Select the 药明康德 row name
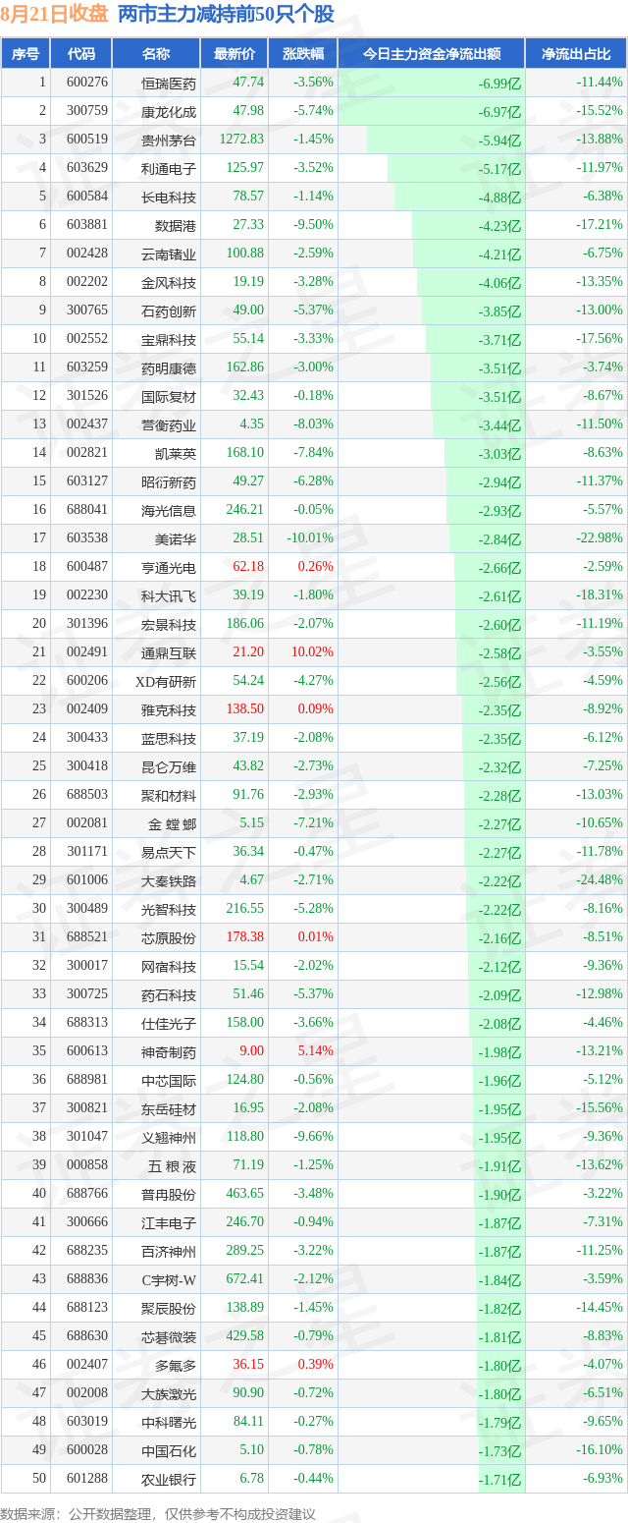The height and width of the screenshot is (1523, 628). point(169,368)
